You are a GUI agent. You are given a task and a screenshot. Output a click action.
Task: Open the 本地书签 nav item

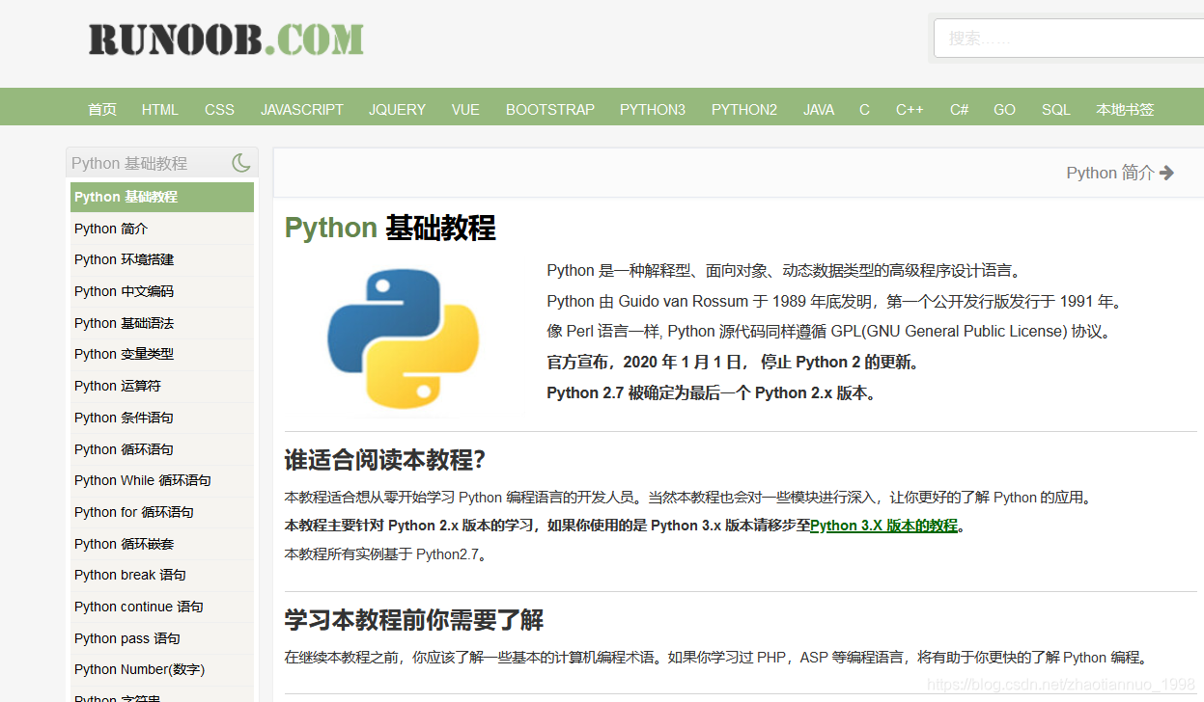click(x=1125, y=109)
